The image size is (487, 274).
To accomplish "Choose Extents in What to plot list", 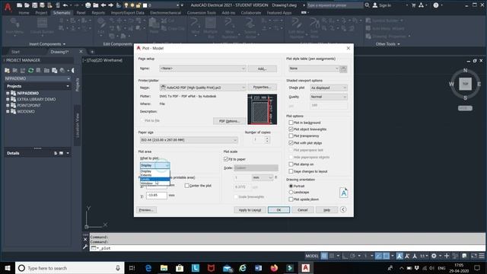I will point(154,175).
